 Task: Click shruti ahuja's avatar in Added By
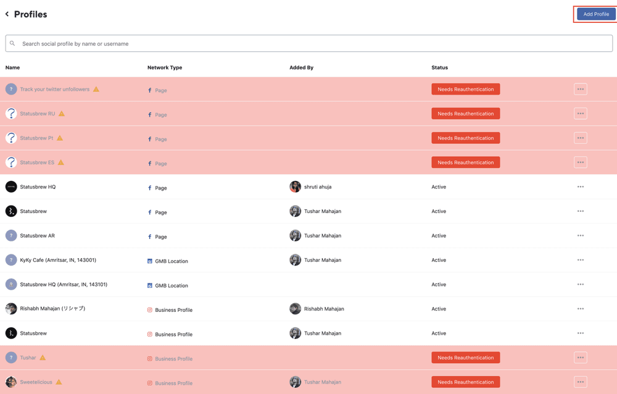tap(295, 187)
